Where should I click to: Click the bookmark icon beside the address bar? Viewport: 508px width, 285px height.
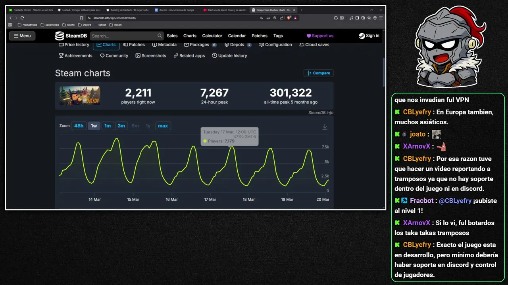[x=81, y=18]
